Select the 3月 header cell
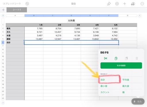This screenshot has width=147, height=107. (71, 25)
